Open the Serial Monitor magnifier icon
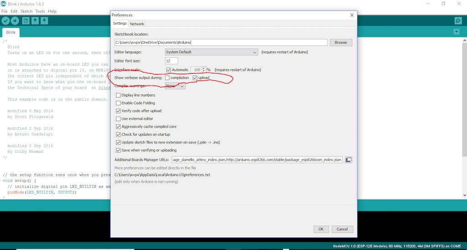467x250 pixels. tap(458, 20)
